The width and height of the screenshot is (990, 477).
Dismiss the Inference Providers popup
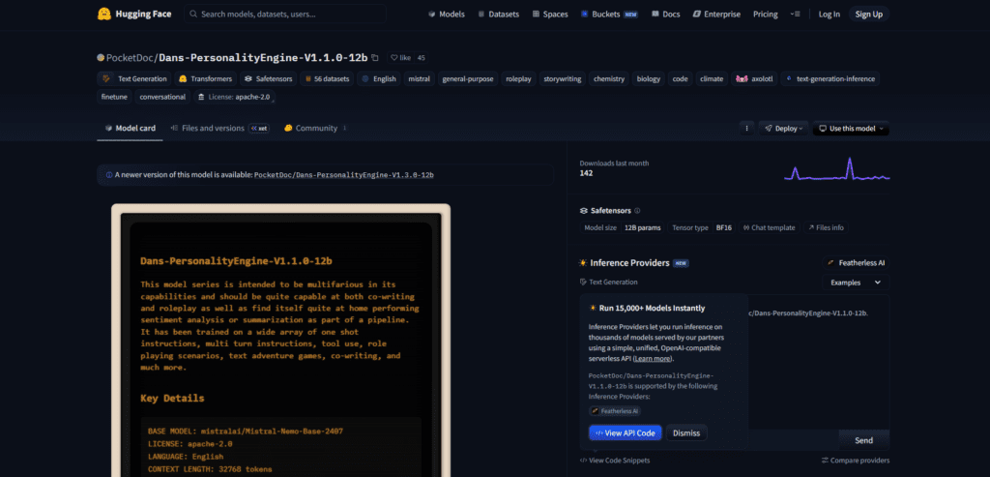[686, 432]
